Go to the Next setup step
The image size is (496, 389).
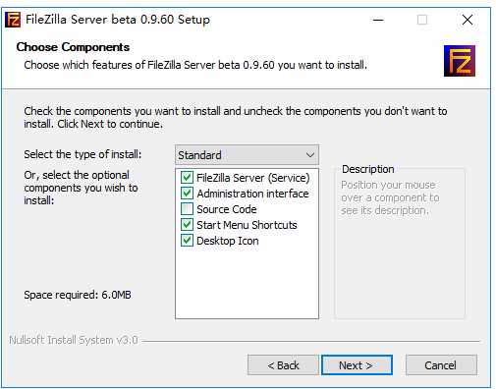[x=357, y=365]
